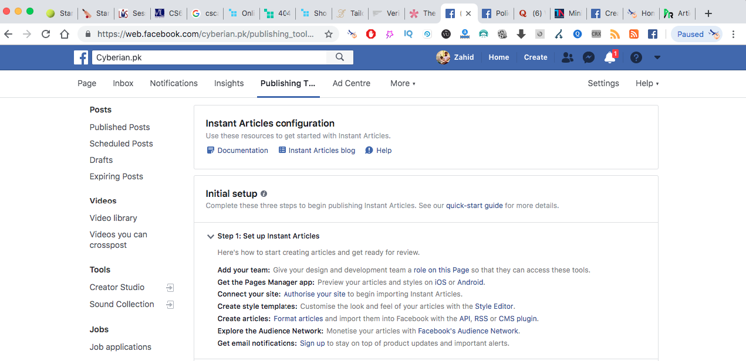746x361 pixels.
Task: Click the search magnifier button
Action: point(340,57)
